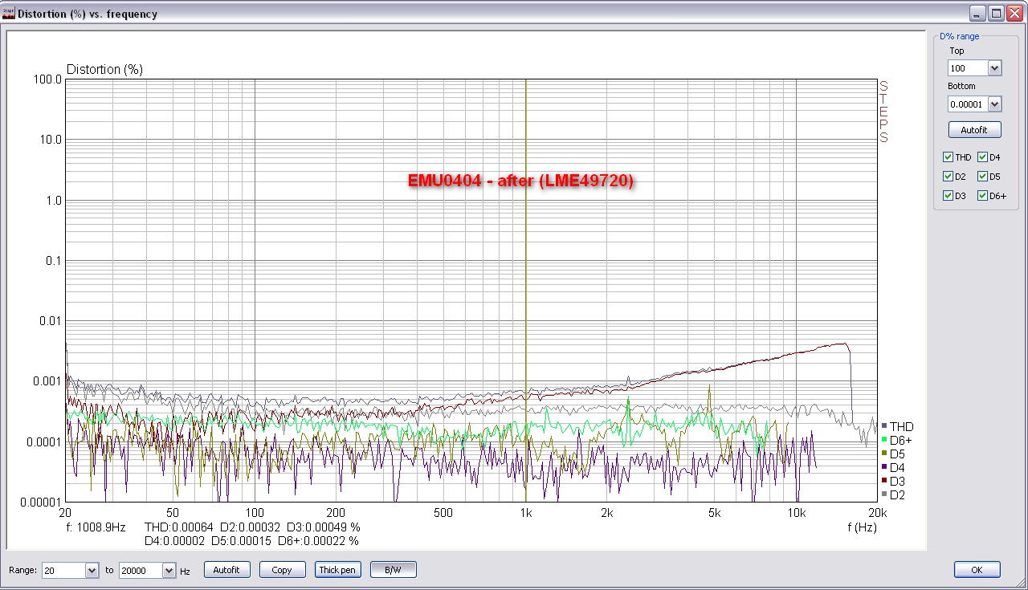The width and height of the screenshot is (1028, 590).
Task: Open the Bottom range dropdown showing 0.00001
Action: click(996, 104)
